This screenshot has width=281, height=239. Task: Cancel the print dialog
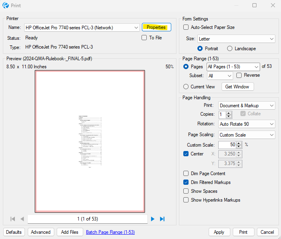point(267,232)
